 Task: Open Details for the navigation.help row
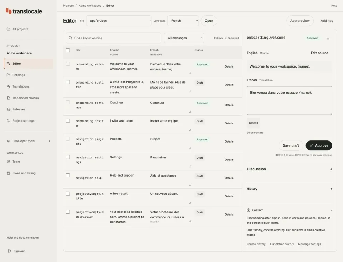pos(229,178)
